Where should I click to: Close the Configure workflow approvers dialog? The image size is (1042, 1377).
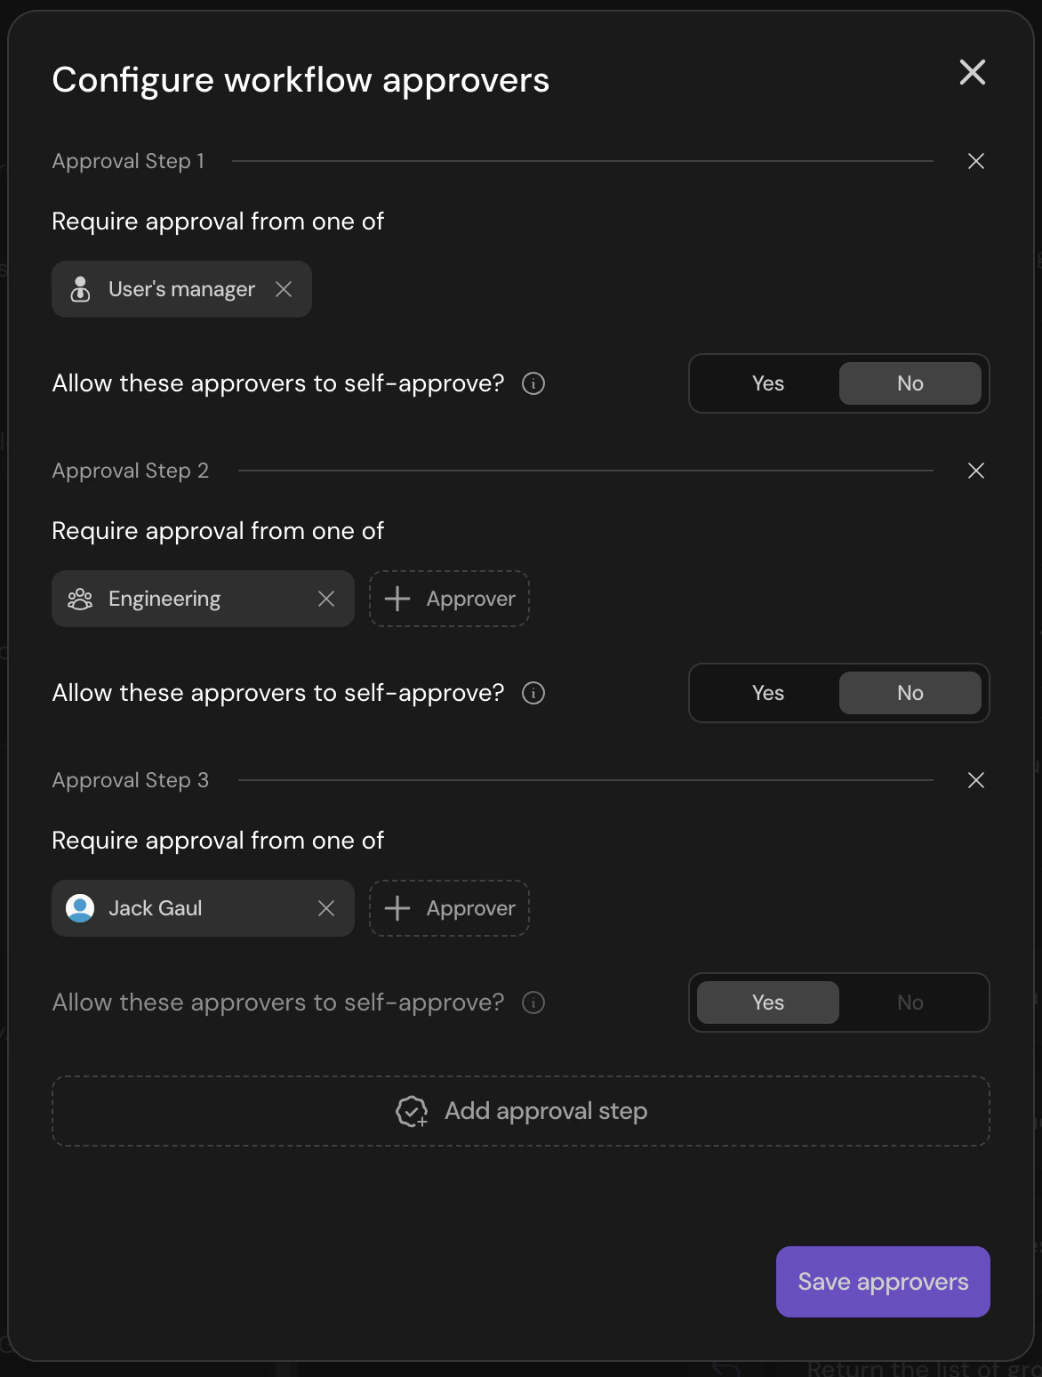click(972, 73)
